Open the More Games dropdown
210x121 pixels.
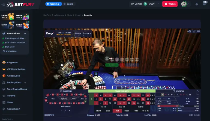pos(83,34)
